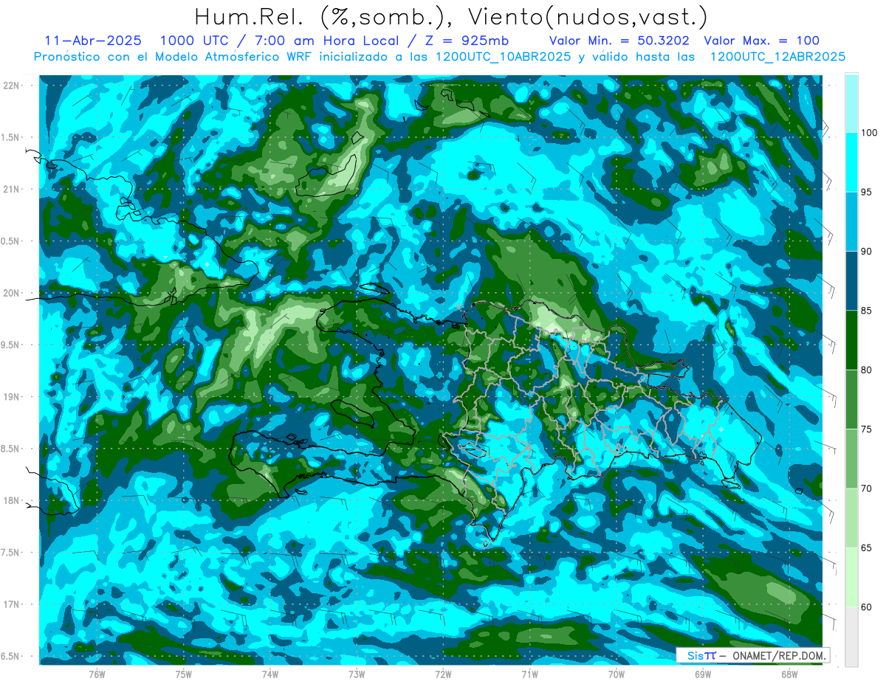Click the colorbar label '80'

pyautogui.click(x=868, y=370)
